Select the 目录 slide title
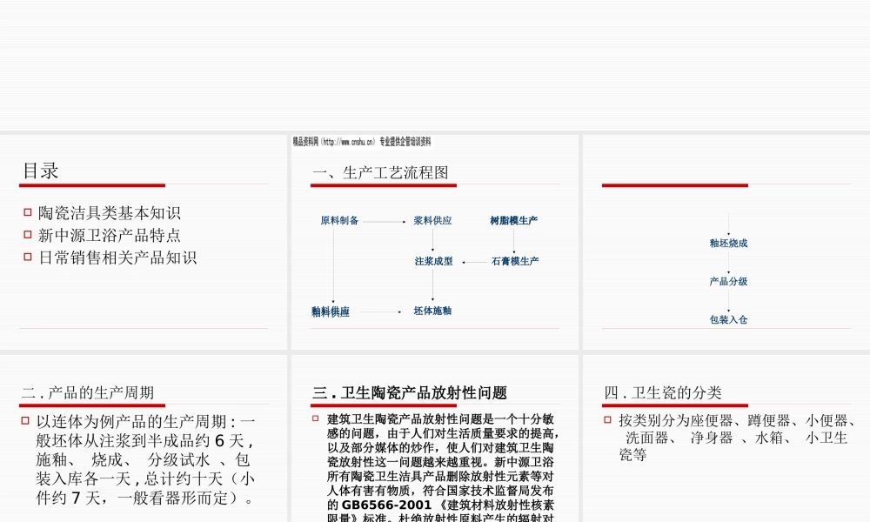Viewport: 870px width, 522px height. 41,171
